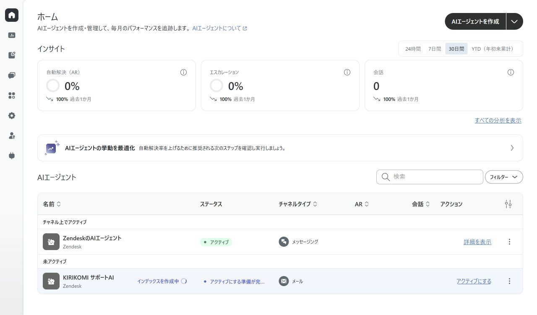Open more options for ZendeskのAIエージェント
The height and width of the screenshot is (315, 537).
coord(509,242)
